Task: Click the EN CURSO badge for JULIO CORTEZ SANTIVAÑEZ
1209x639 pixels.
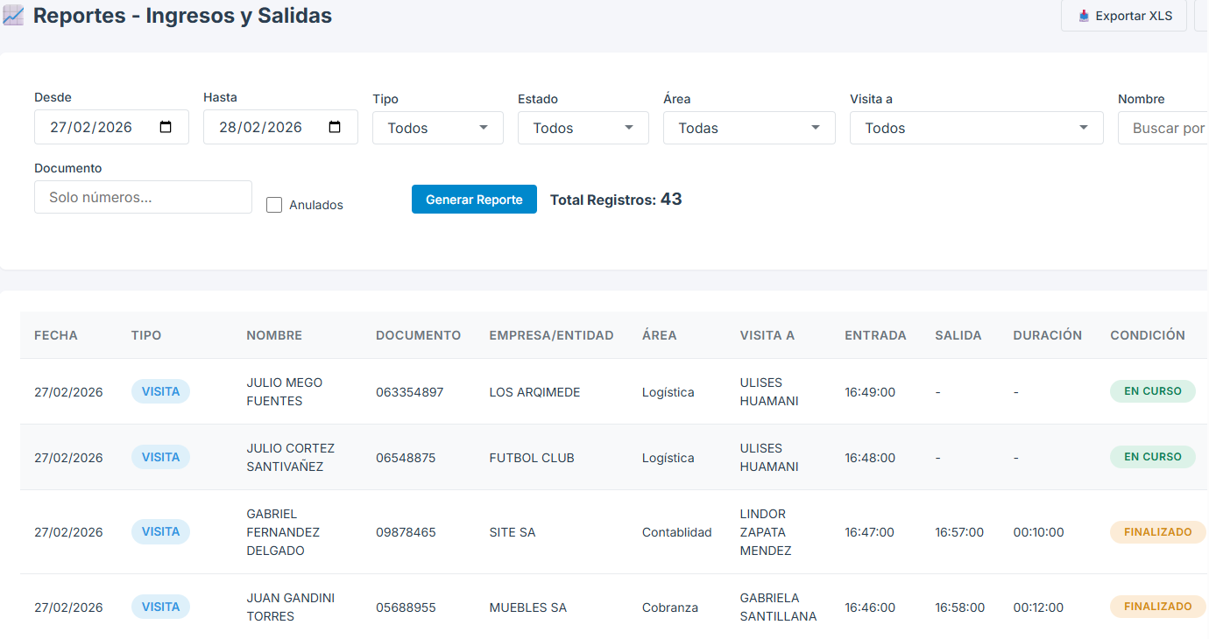Action: 1152,456
